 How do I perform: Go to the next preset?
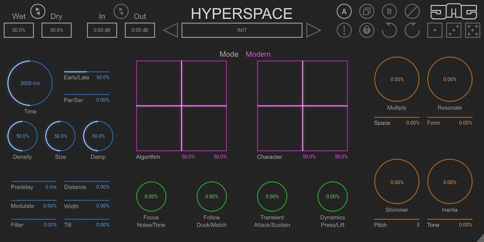(313, 30)
